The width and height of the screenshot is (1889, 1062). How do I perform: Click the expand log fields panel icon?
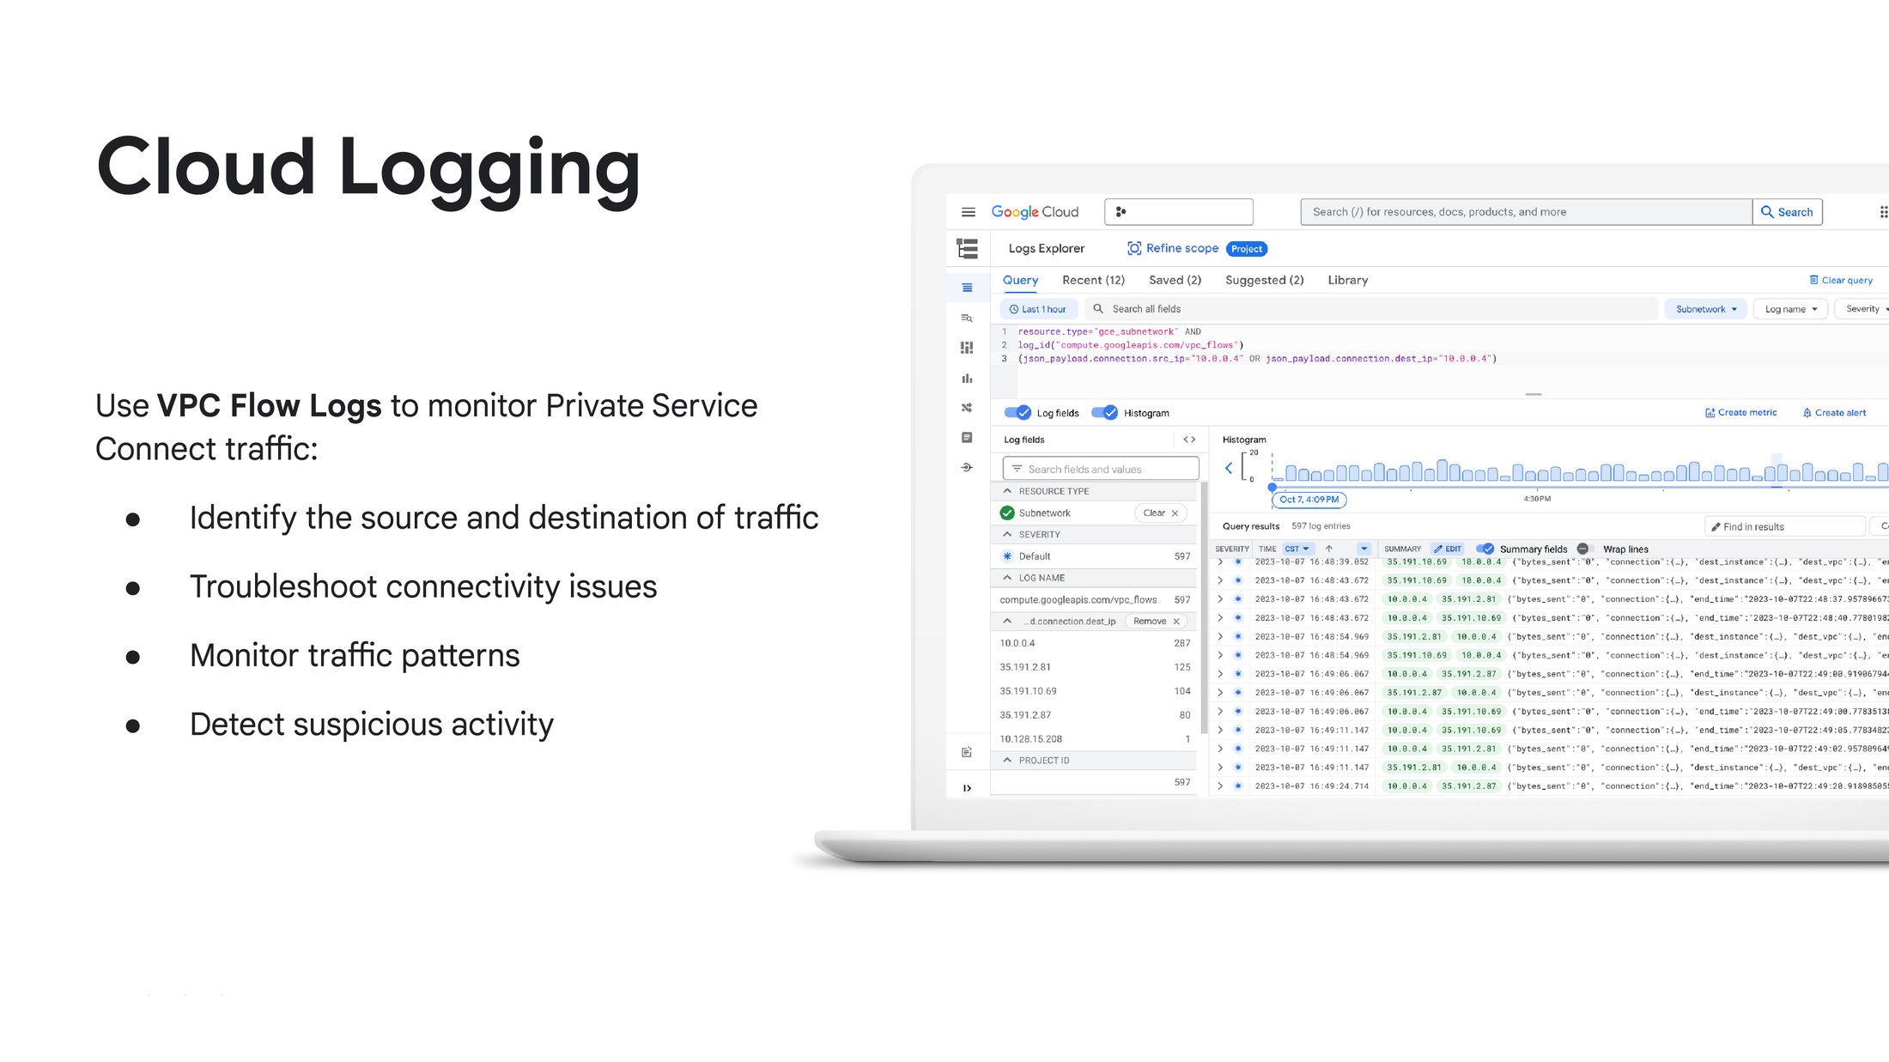pyautogui.click(x=1188, y=440)
